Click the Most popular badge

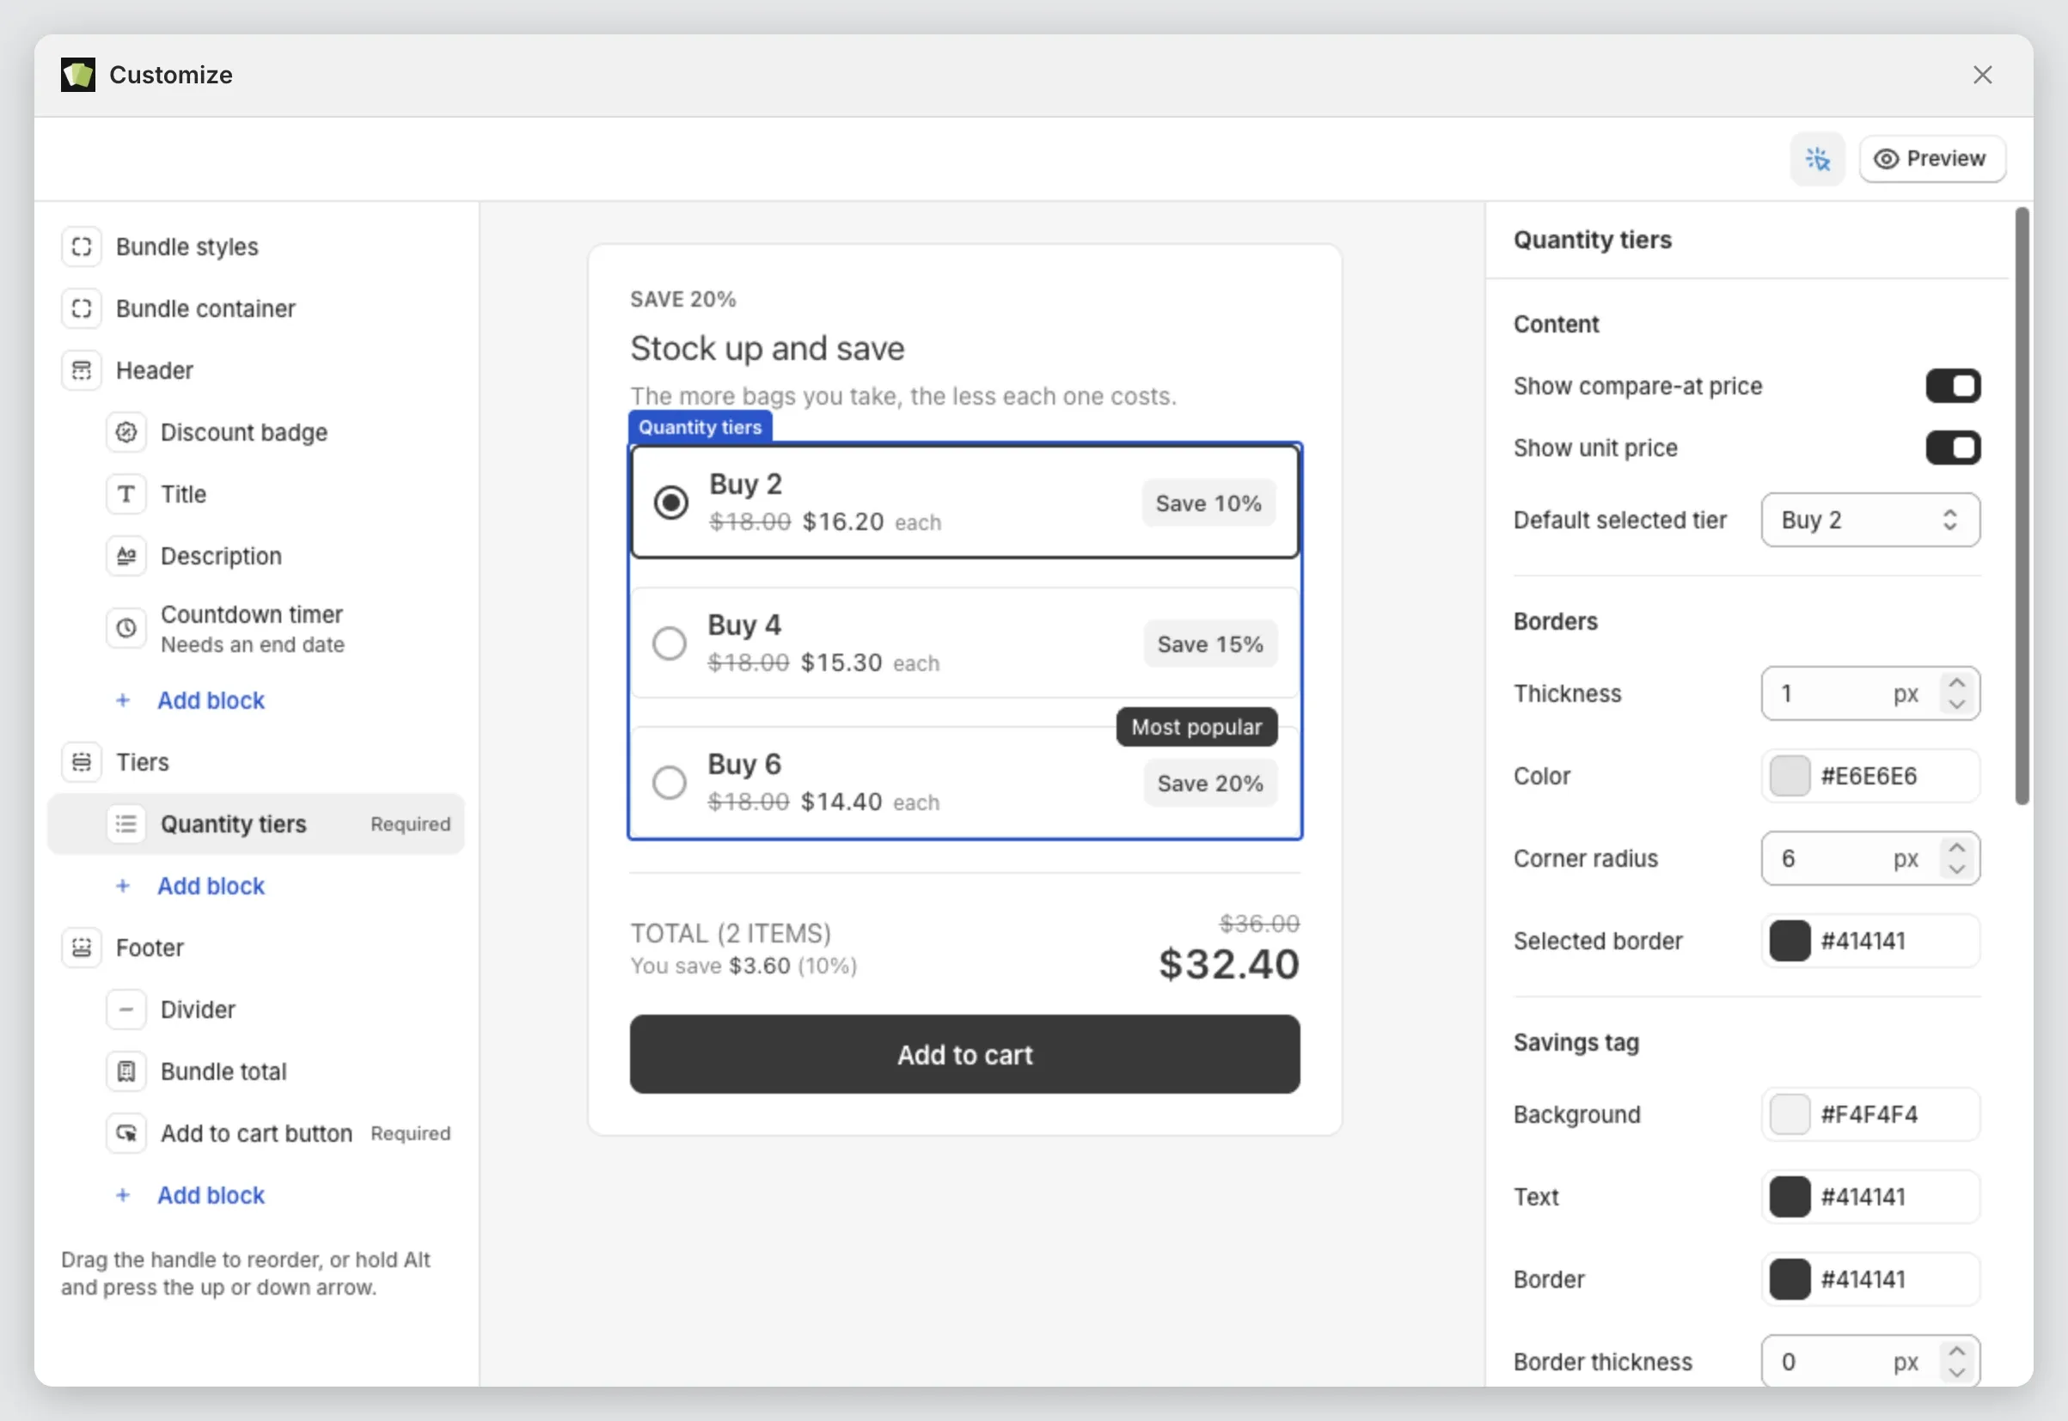point(1196,727)
